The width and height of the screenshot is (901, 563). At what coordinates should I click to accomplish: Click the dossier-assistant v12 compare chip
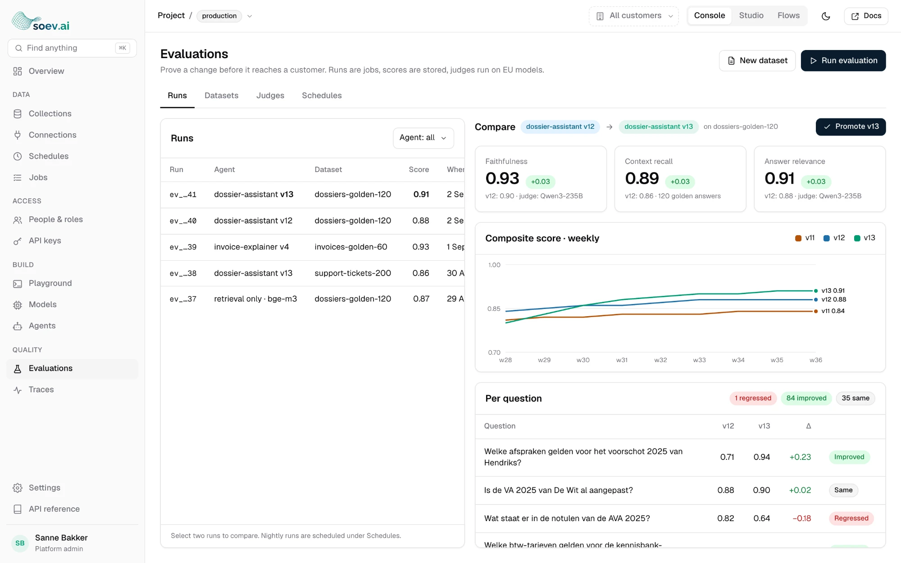[x=560, y=127]
